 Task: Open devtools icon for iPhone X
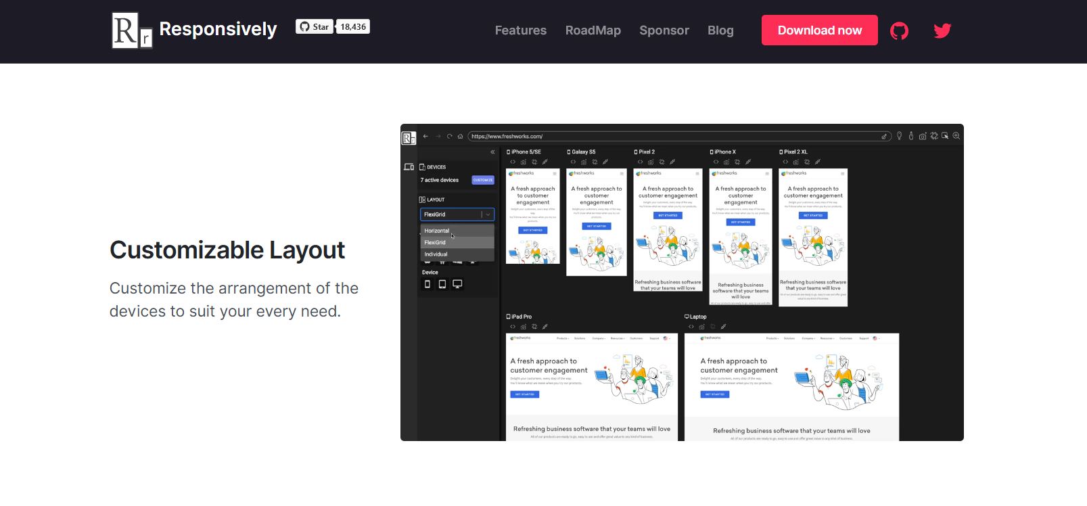(716, 162)
